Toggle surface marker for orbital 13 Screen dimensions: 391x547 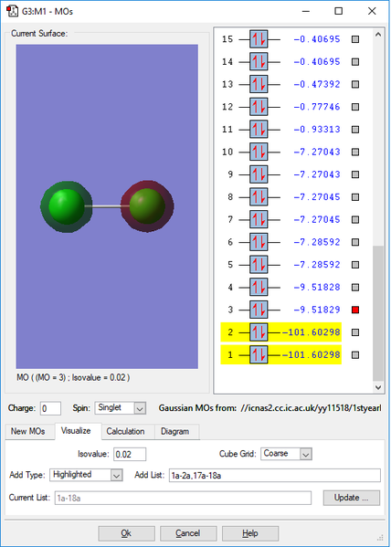pos(355,84)
